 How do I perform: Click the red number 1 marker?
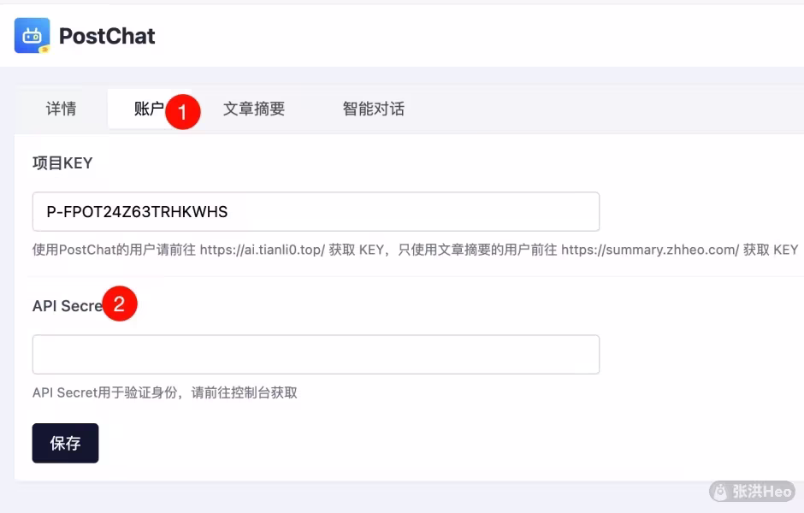pyautogui.click(x=183, y=112)
